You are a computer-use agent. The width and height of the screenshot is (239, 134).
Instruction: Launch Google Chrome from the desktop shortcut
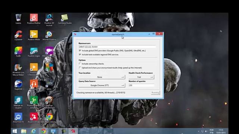pyautogui.click(x=49, y=118)
